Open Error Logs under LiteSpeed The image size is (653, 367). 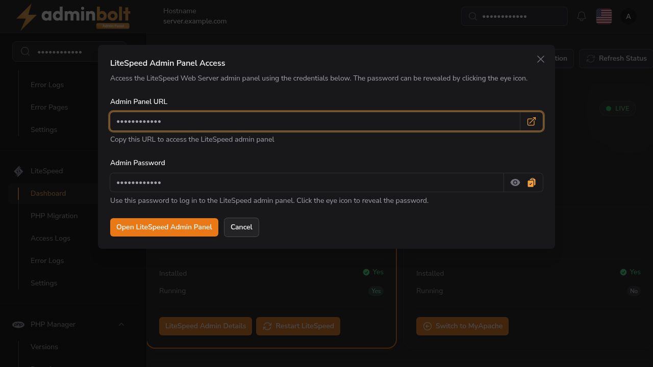tap(47, 260)
